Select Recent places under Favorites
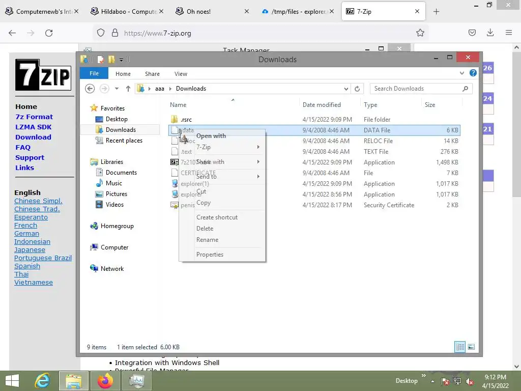This screenshot has width=521, height=391. point(124,141)
